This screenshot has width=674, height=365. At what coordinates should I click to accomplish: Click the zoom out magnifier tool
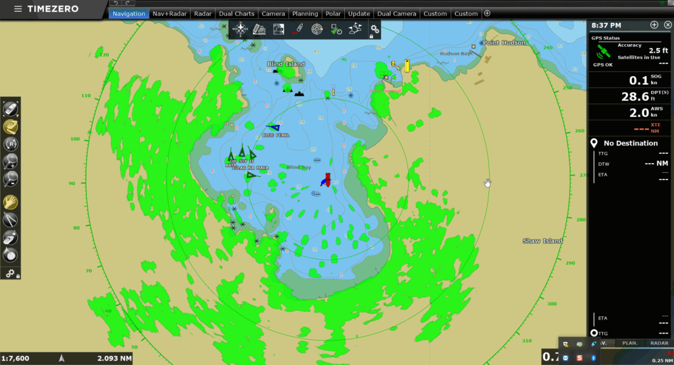pyautogui.click(x=11, y=179)
